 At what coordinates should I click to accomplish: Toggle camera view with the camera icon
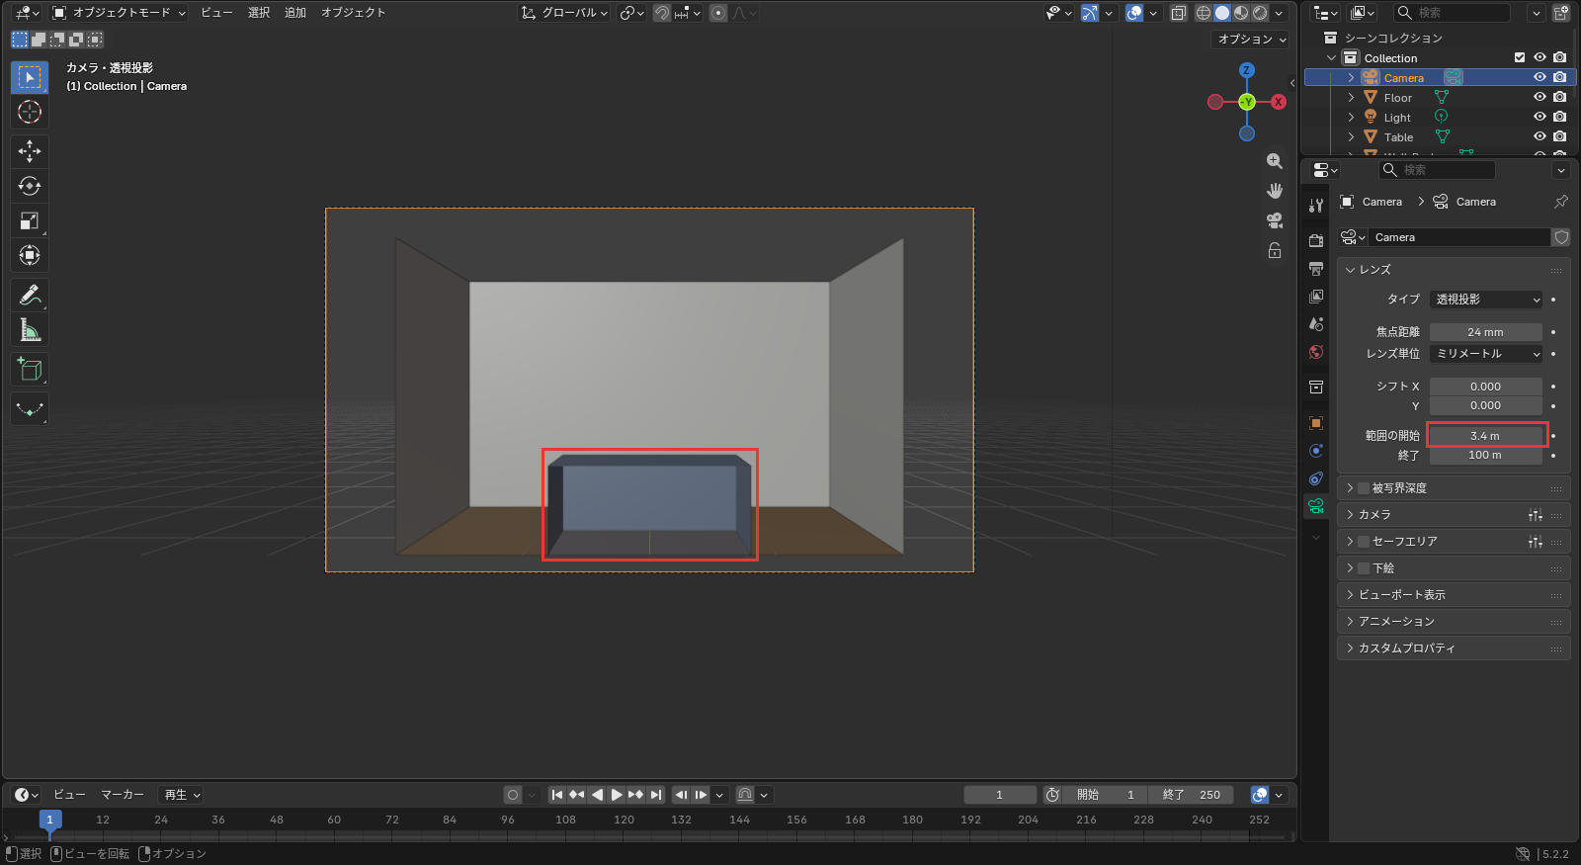pyautogui.click(x=1275, y=220)
